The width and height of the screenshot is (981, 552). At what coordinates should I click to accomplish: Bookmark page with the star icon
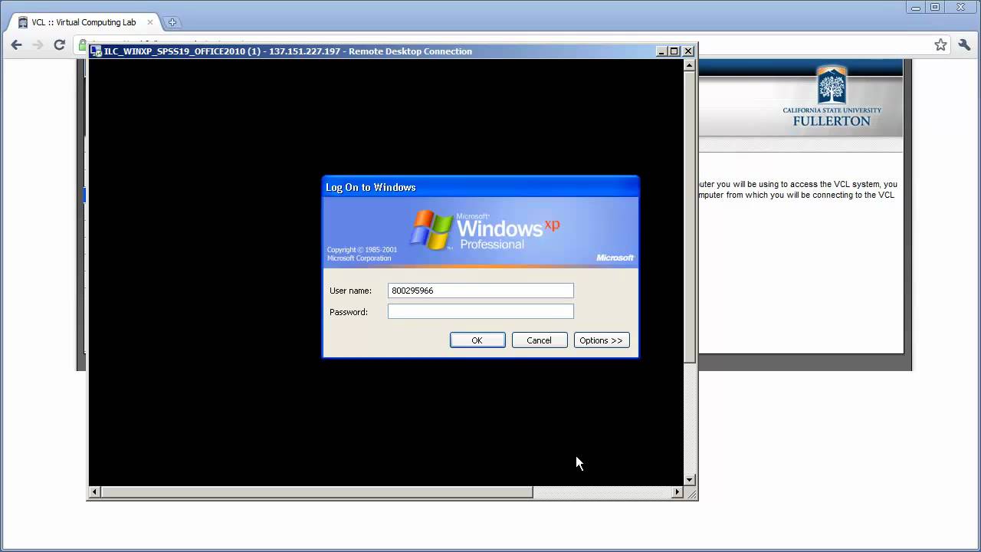click(940, 45)
